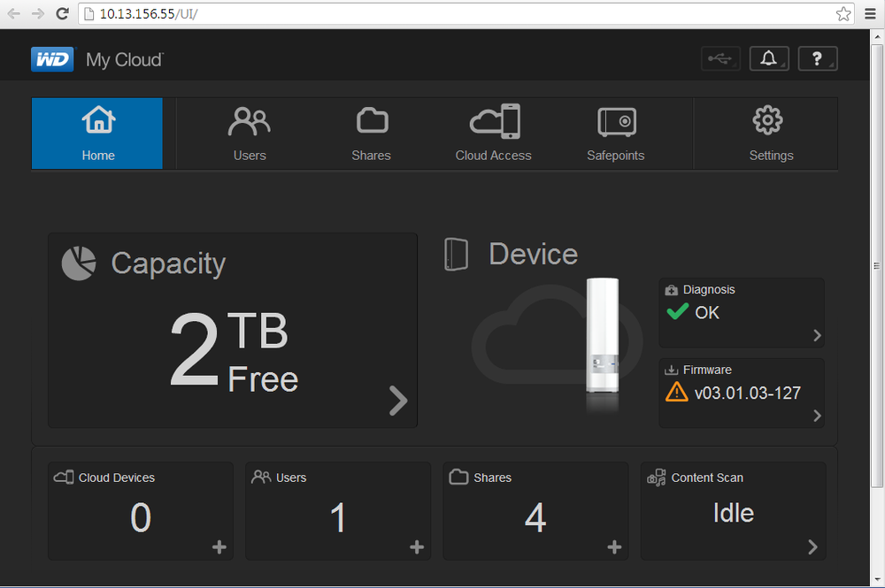885x588 pixels.
Task: Click the Capacity pie chart icon
Action: click(79, 263)
